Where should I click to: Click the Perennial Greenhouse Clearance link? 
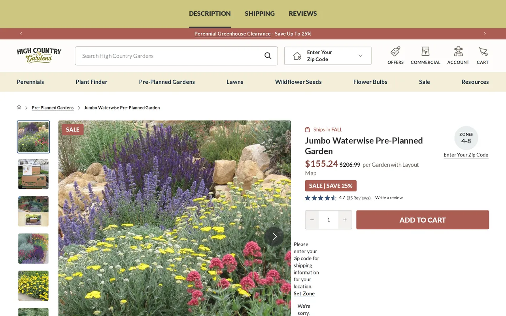pos(232,34)
